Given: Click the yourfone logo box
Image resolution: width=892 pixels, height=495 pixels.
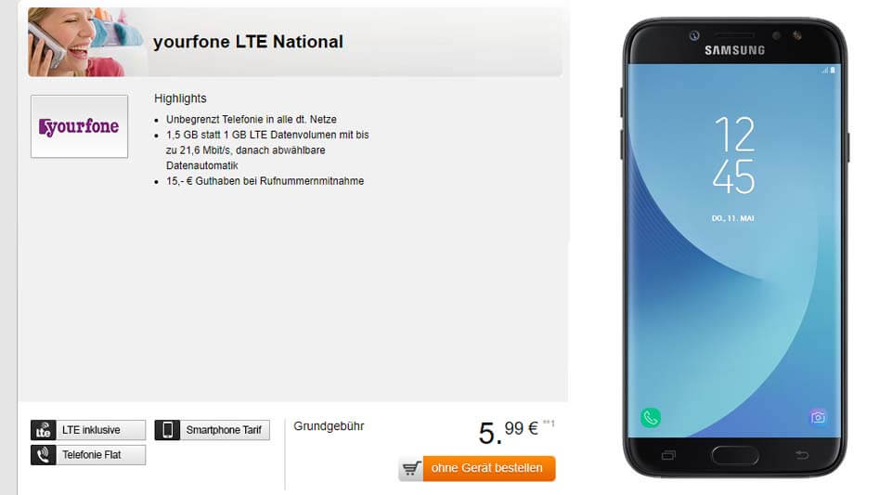Looking at the screenshot, I should click(79, 126).
